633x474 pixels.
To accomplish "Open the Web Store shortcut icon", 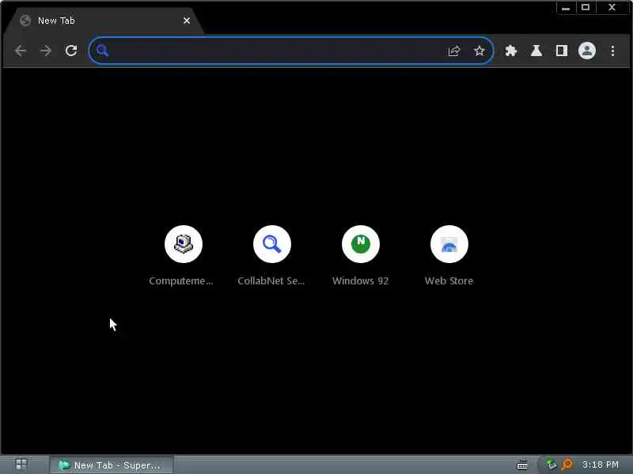I will [449, 244].
